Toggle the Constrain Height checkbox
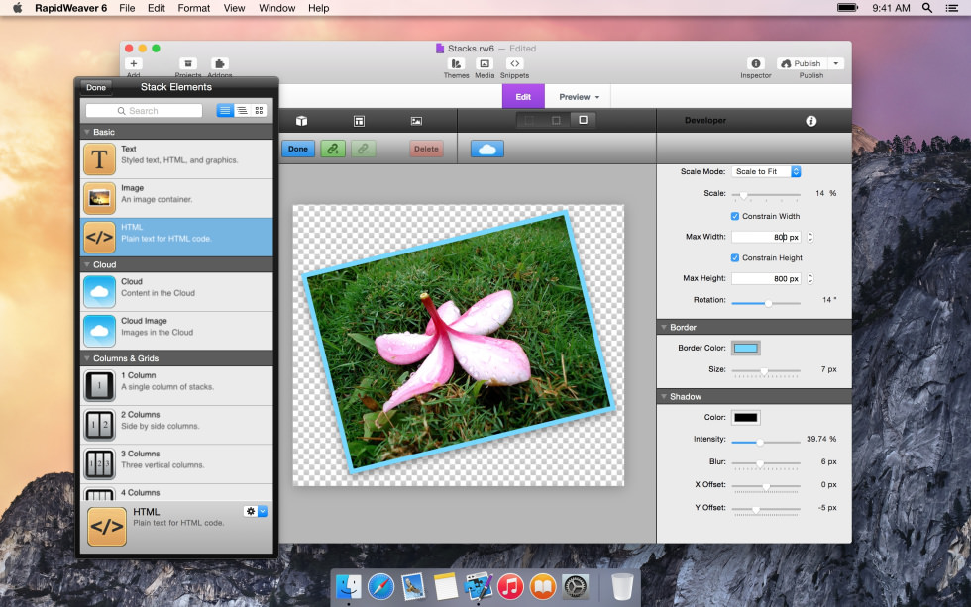Viewport: 971px width, 607px height. tap(735, 258)
